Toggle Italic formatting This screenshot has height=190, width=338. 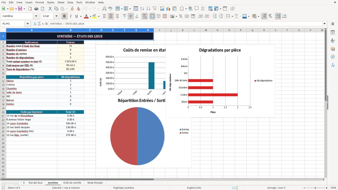point(71,16)
